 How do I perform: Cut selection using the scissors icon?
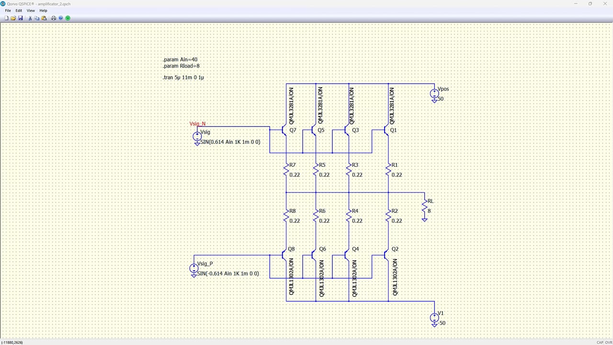30,18
